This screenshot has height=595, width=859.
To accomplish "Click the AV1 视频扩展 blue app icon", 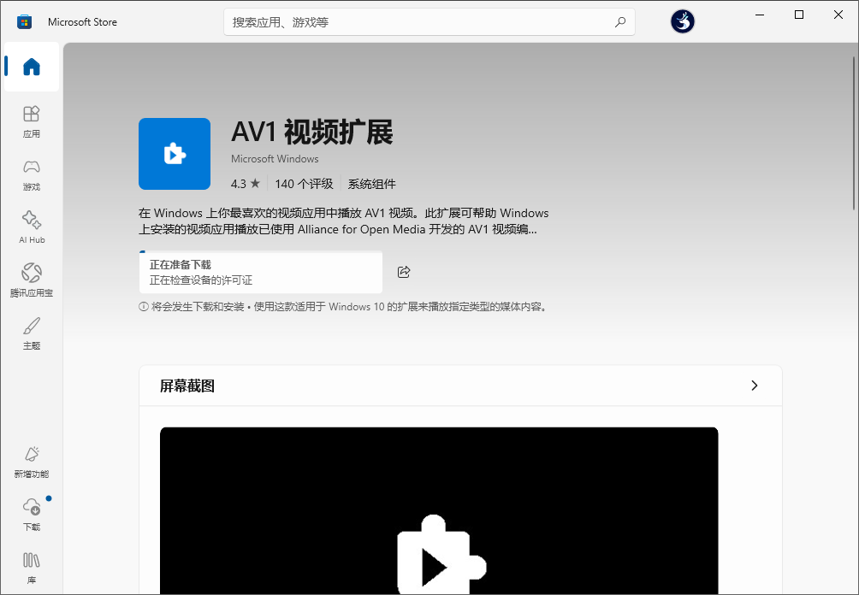I will point(175,154).
